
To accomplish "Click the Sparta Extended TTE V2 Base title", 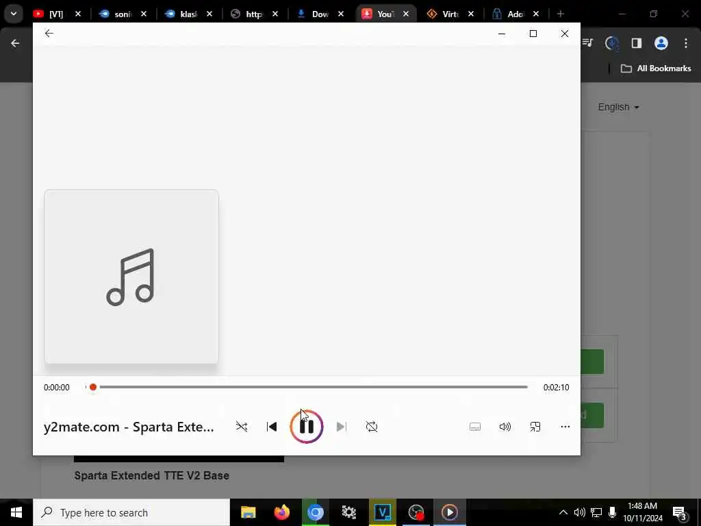I will coord(151,475).
